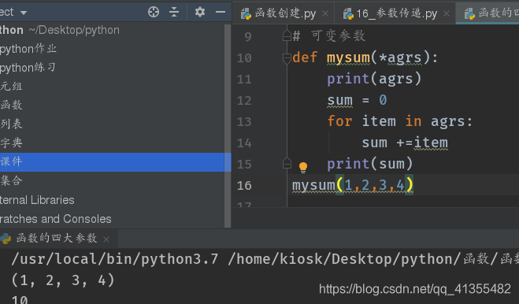Click the collapse all icon in Project panel
This screenshot has width=519, height=304.
[x=174, y=12]
